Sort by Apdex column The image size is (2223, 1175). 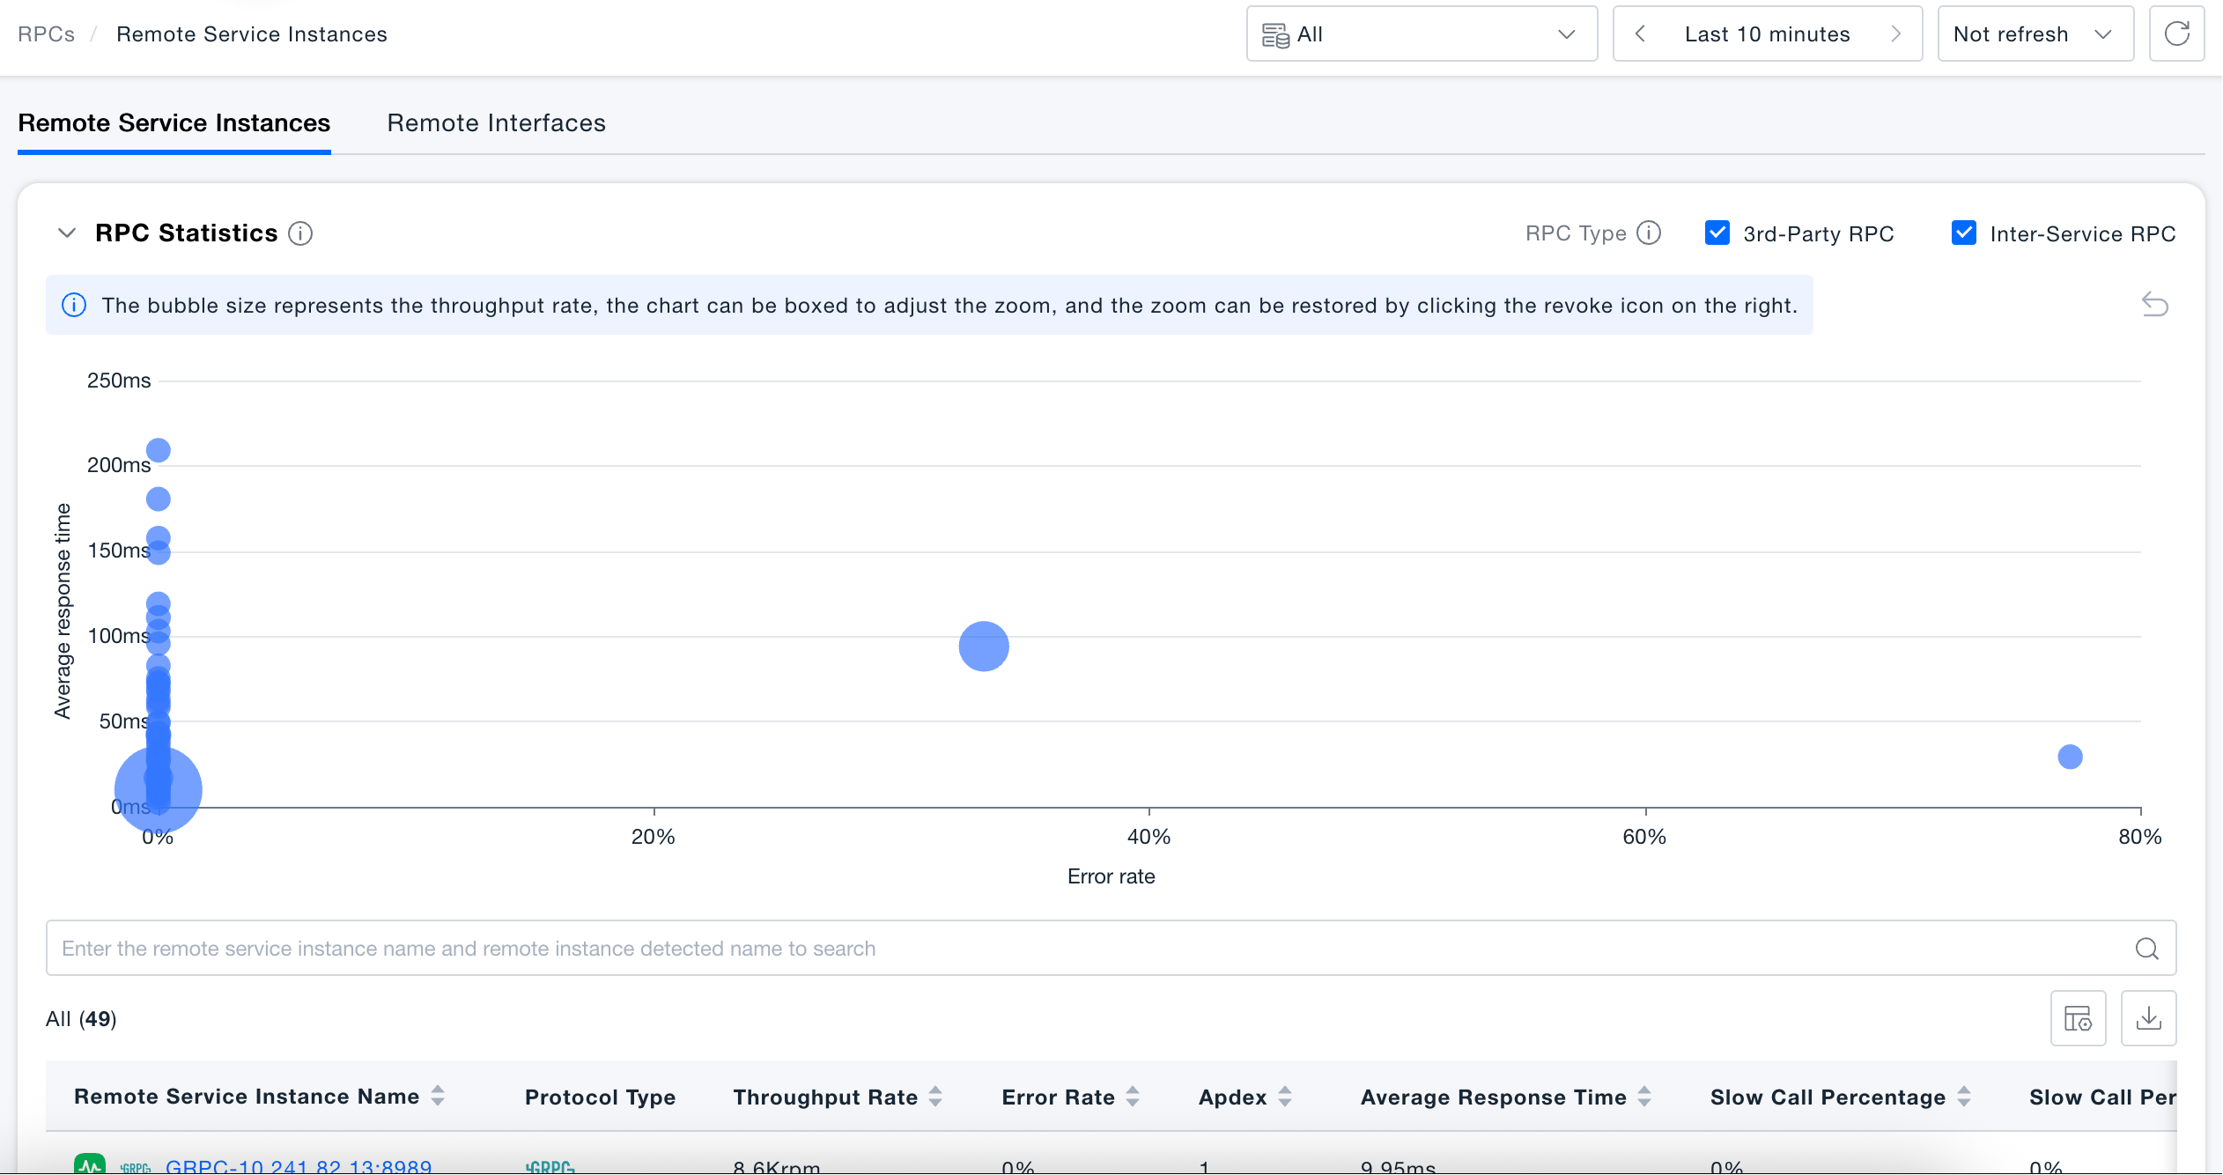1285,1097
